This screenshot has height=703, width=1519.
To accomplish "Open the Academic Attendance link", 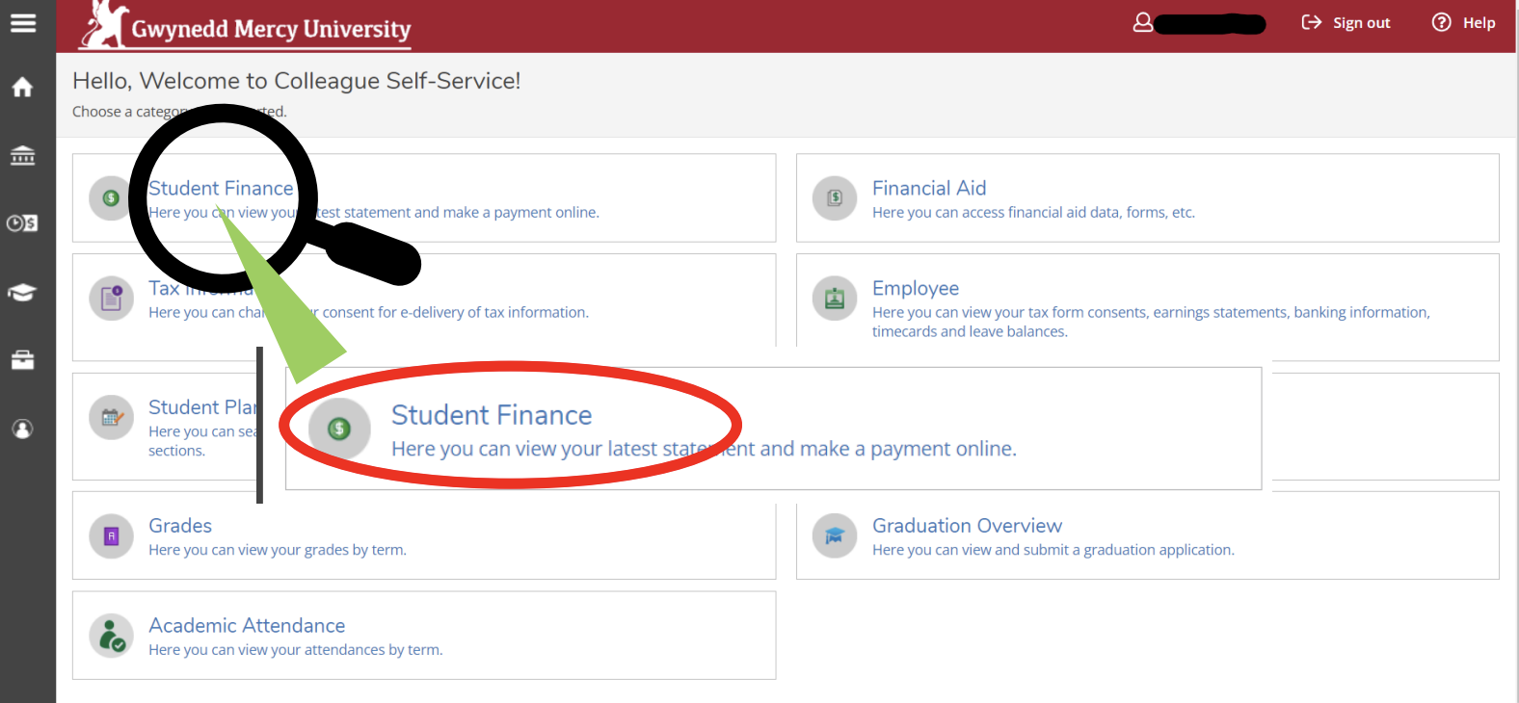I will pos(247,626).
